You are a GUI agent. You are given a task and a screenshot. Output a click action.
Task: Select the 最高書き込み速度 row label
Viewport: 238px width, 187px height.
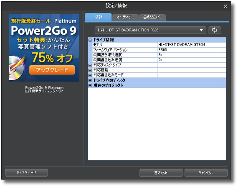(x=107, y=60)
